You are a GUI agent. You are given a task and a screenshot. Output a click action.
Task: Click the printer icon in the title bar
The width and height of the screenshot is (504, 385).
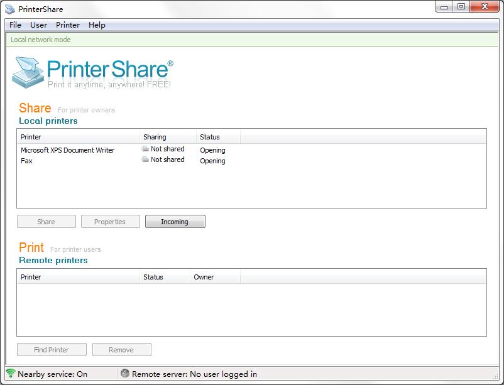tap(8, 9)
